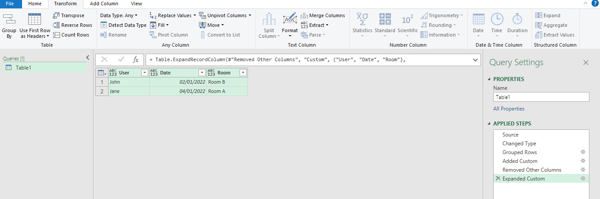600x199 pixels.
Task: Click the Time column icon
Action: 497,19
